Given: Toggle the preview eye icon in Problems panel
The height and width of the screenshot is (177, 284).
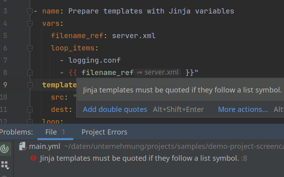Looking at the screenshot, I should 5,149.
